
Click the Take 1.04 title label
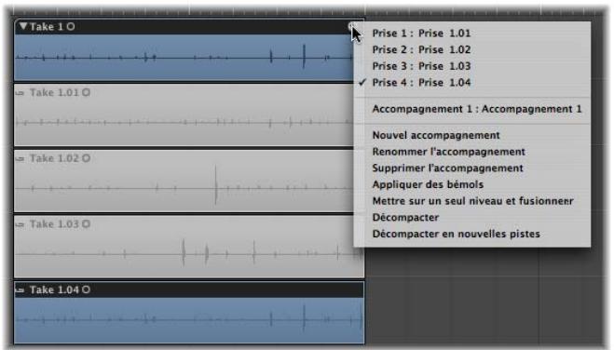coord(54,289)
